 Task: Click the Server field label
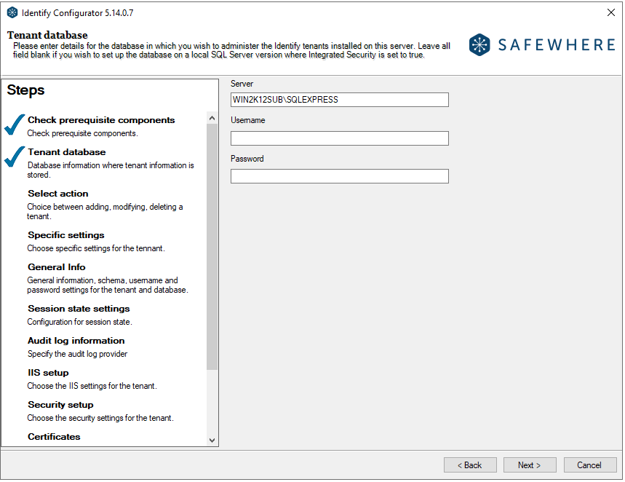point(242,84)
